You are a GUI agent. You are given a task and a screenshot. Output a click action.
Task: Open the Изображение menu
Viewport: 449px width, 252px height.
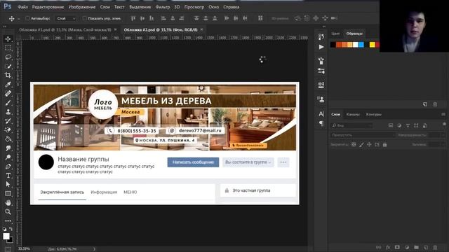82,7
